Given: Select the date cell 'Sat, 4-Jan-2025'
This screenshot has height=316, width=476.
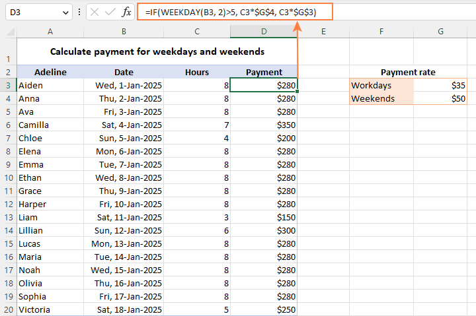Looking at the screenshot, I should [x=124, y=125].
